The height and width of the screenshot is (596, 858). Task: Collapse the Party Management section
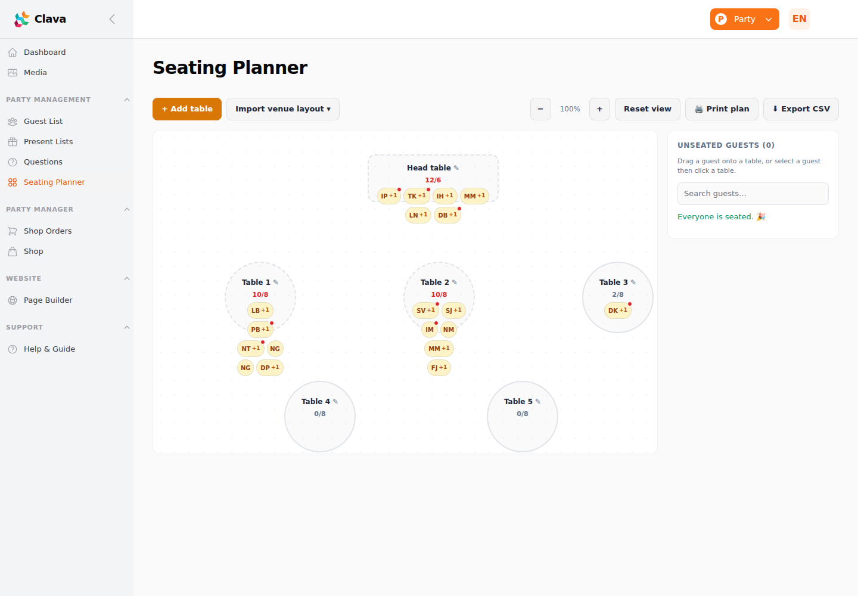pos(127,100)
